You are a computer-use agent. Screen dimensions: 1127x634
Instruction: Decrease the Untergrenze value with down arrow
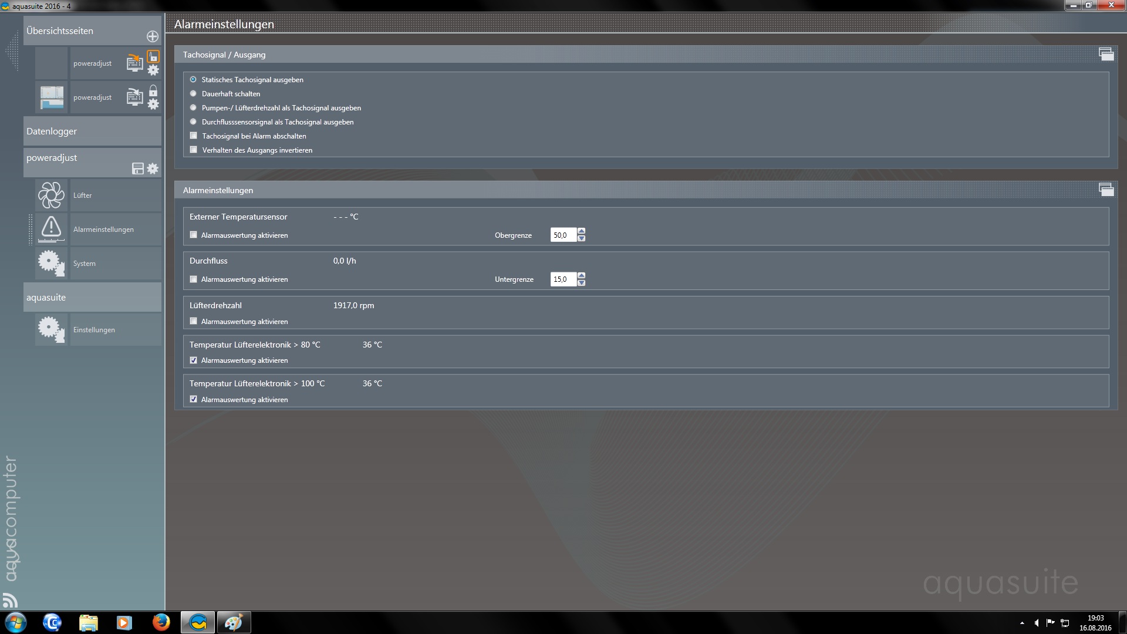coord(581,283)
